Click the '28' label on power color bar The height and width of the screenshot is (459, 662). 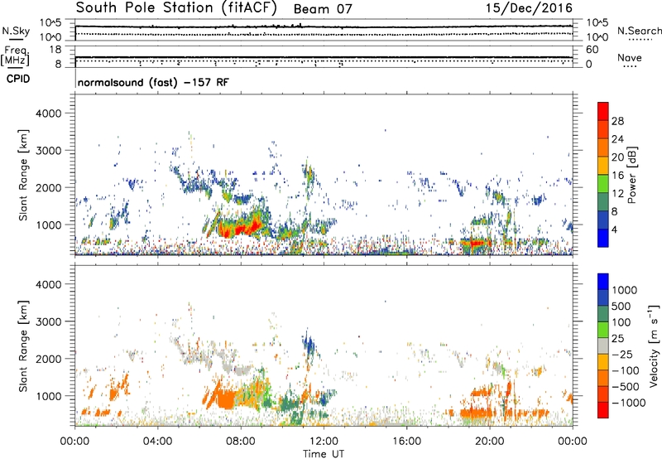tap(617, 121)
